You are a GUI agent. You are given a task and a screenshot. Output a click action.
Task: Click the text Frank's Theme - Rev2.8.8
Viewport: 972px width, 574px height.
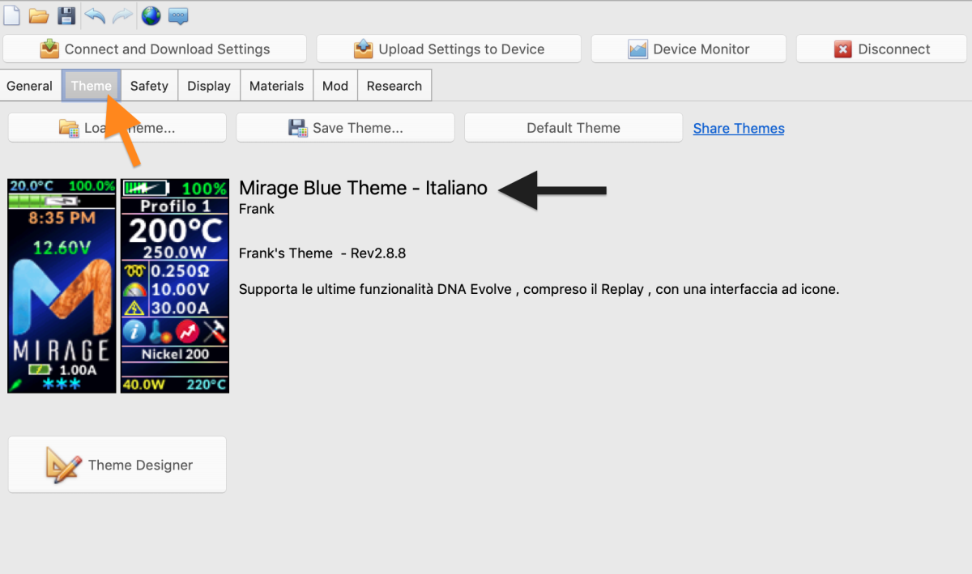coord(322,253)
